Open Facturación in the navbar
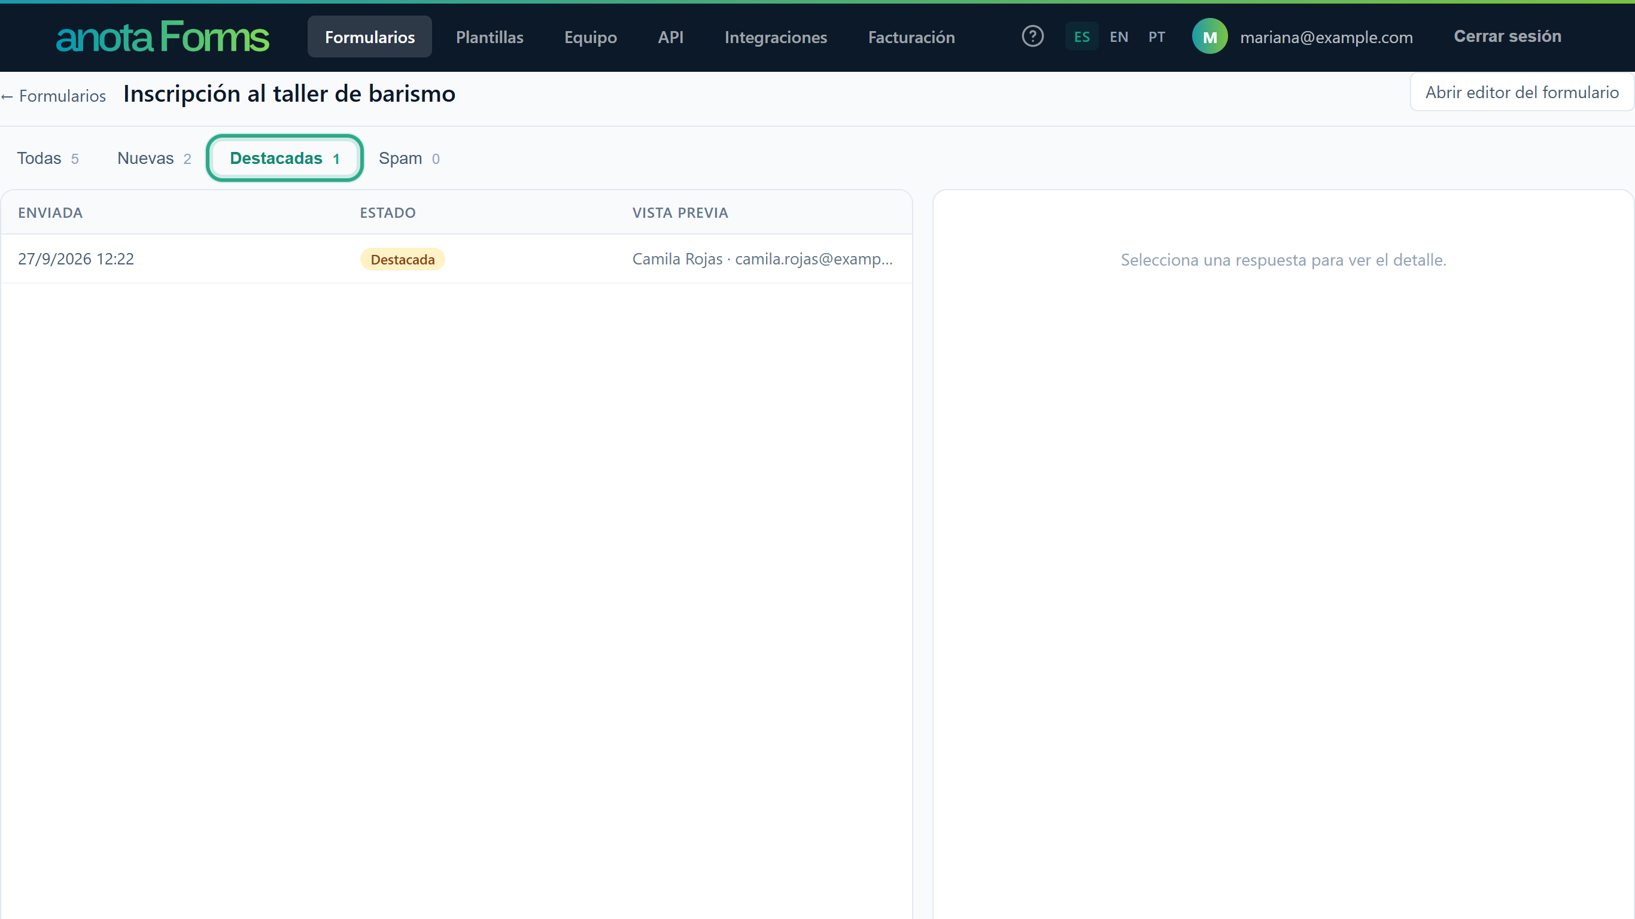This screenshot has width=1635, height=919. [x=911, y=37]
